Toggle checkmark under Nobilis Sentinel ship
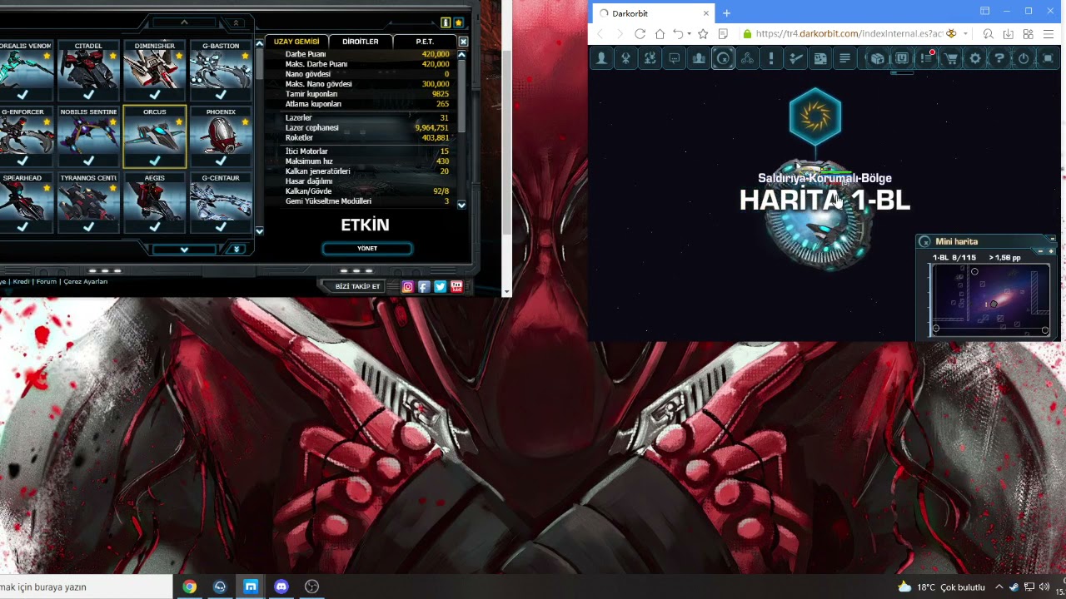The height and width of the screenshot is (599, 1066). click(88, 161)
